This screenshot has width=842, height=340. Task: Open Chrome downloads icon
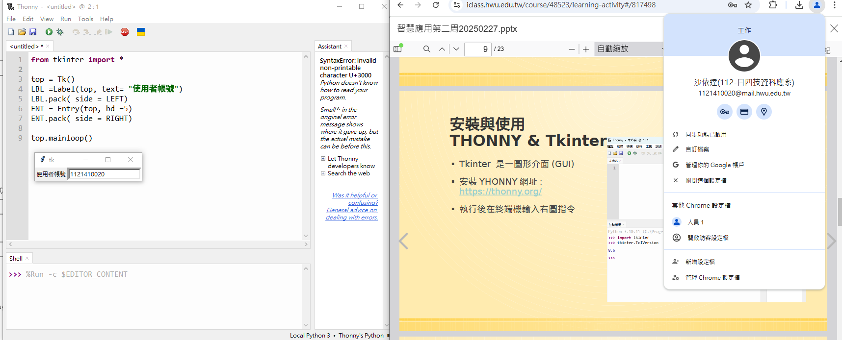point(799,5)
